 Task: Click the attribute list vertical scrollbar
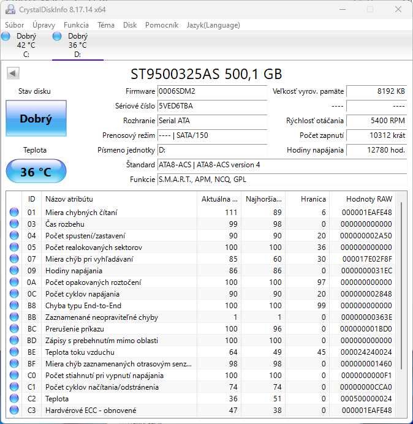[x=401, y=287]
